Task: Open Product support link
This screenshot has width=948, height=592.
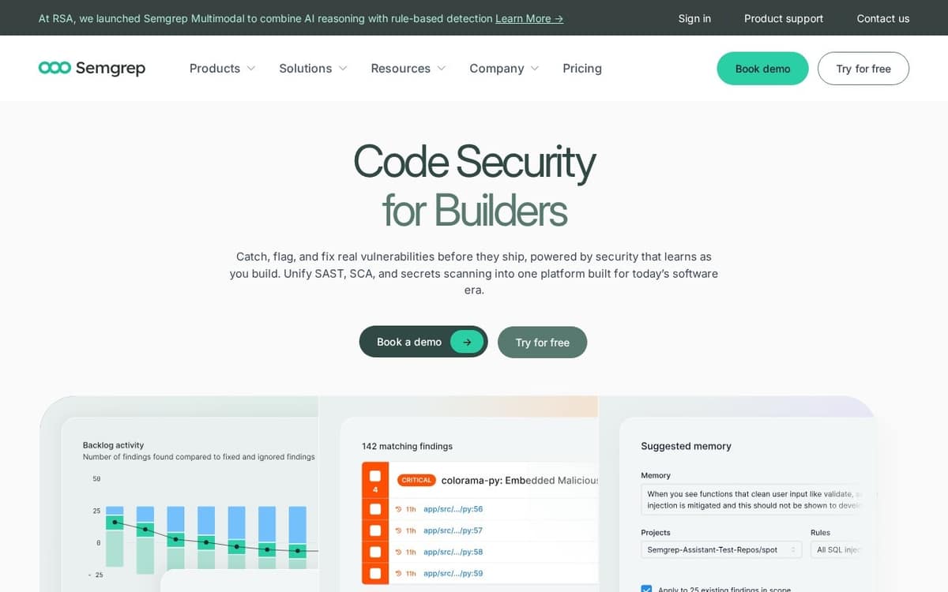Action: pyautogui.click(x=784, y=18)
